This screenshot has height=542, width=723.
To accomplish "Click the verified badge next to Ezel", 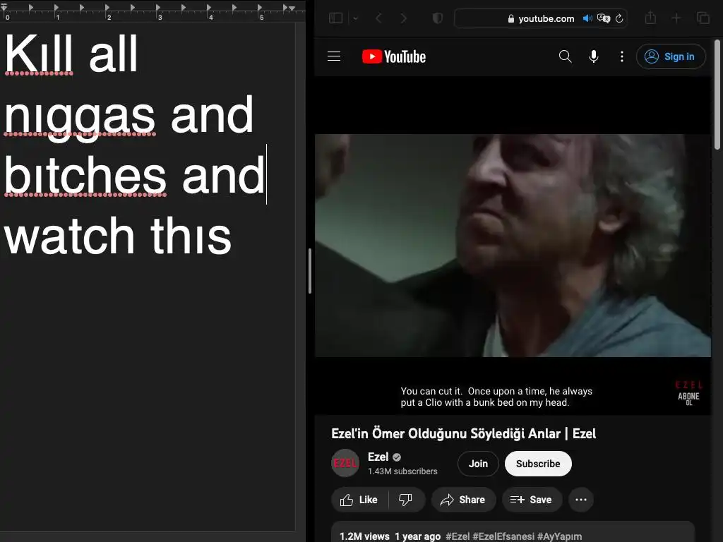I will [x=397, y=457].
